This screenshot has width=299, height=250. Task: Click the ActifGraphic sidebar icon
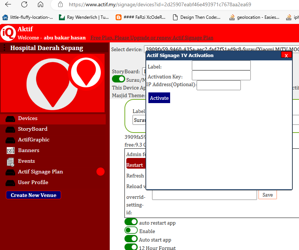[x=10, y=140]
